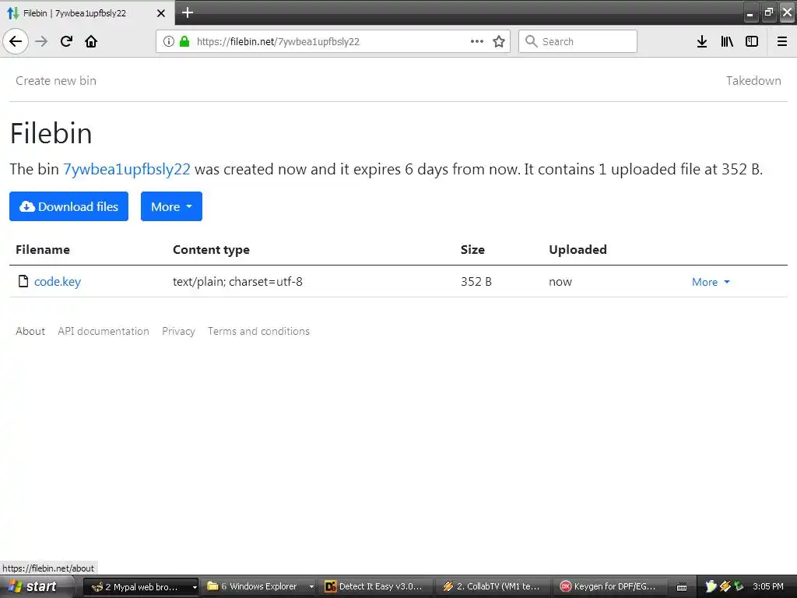Click the file icon beside code.key
The width and height of the screenshot is (797, 598).
(23, 281)
